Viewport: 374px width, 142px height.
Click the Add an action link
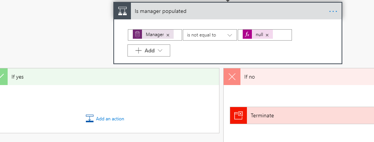click(x=110, y=119)
